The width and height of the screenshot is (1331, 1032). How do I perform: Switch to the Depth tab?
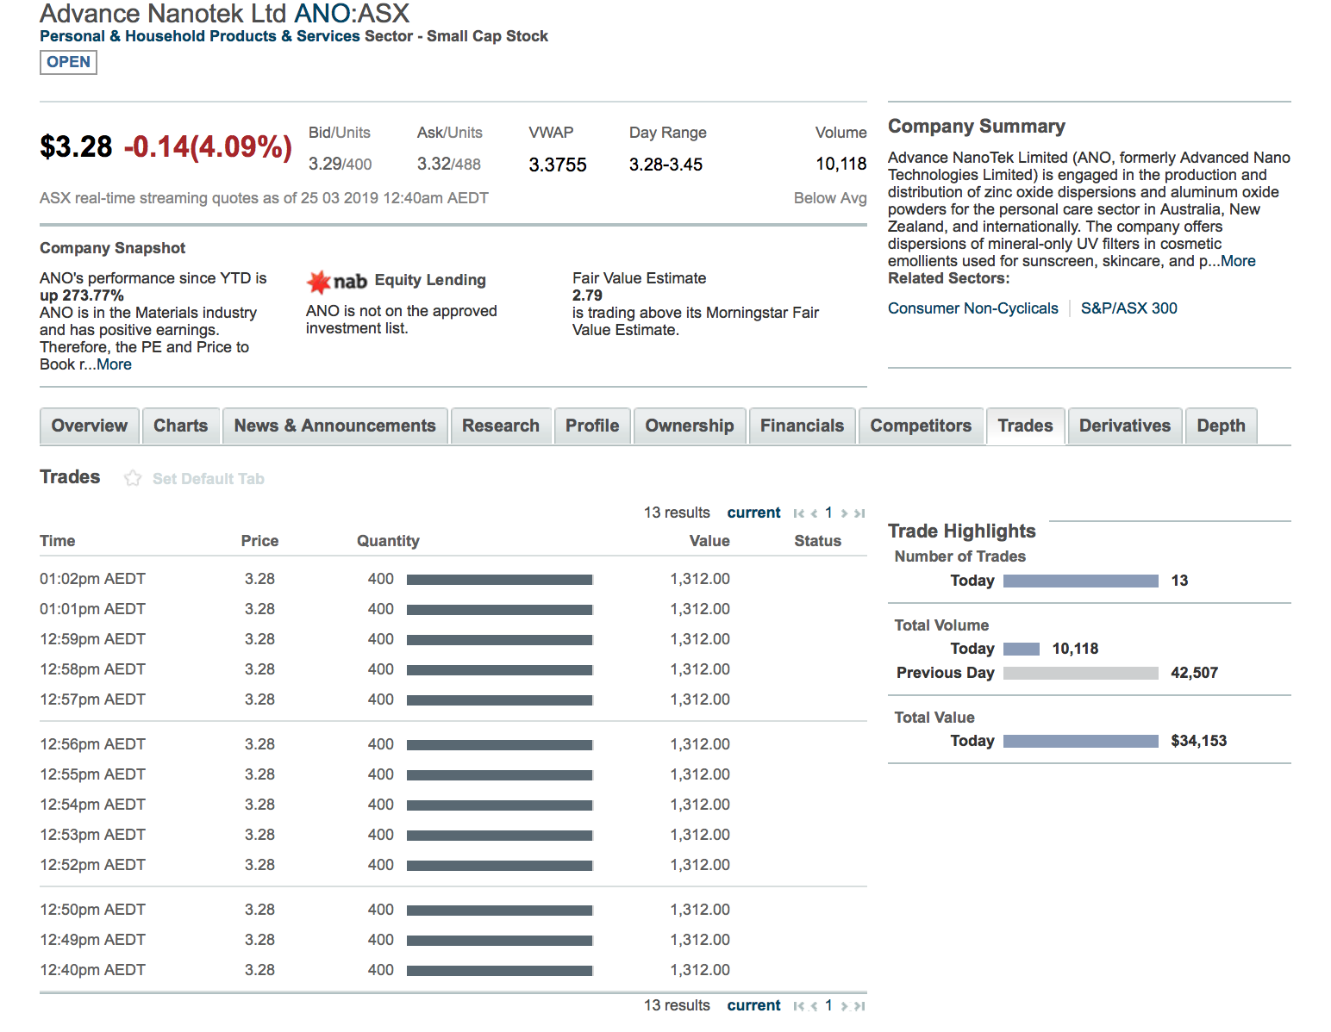1222,426
